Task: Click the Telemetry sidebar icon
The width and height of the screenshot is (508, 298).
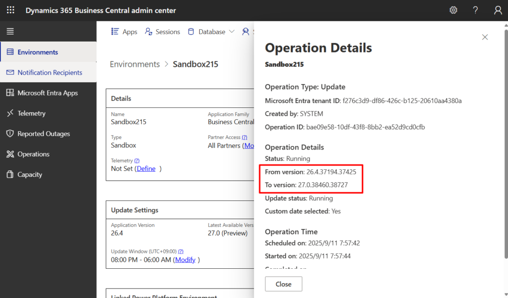Action: (10, 113)
